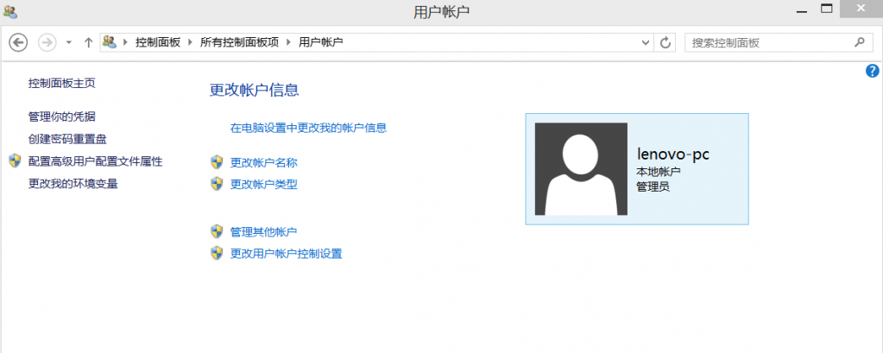883x353 pixels.
Task: Open the blue help question mark
Action: pos(872,71)
